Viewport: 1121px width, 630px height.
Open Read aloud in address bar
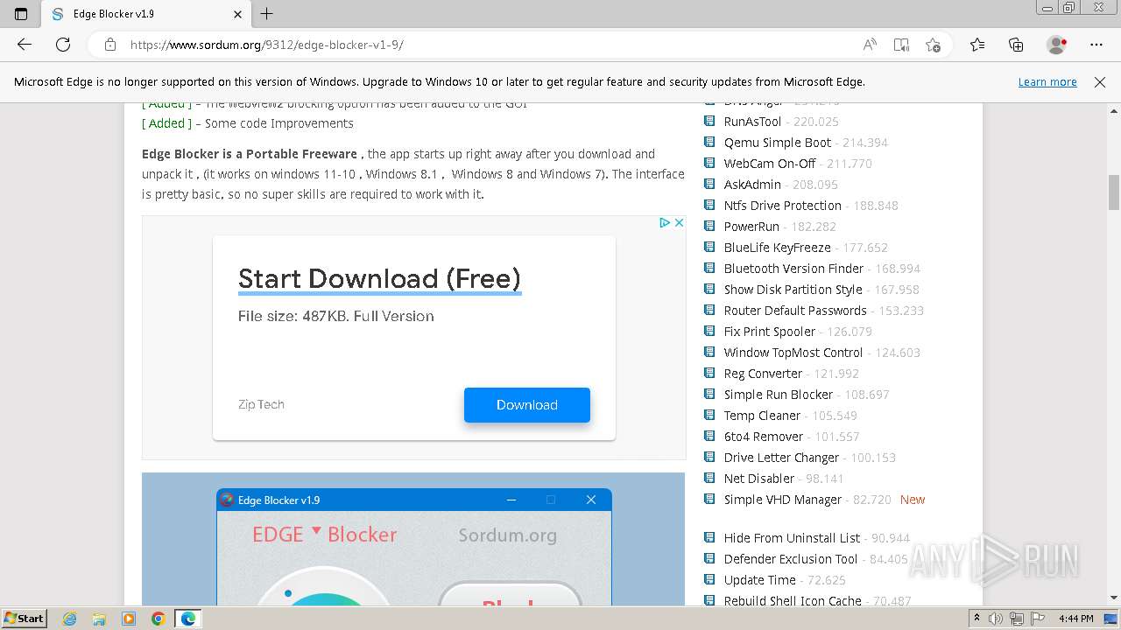[870, 45]
